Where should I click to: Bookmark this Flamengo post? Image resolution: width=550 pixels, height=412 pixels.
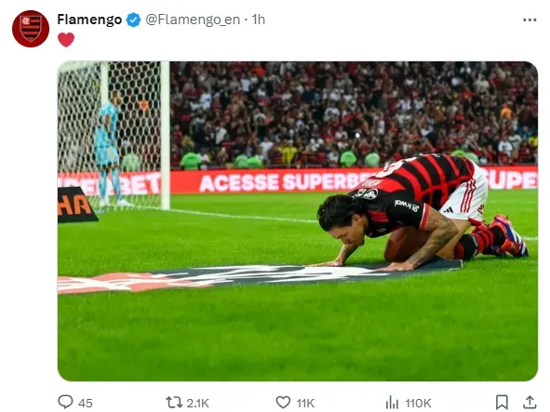pos(502,402)
